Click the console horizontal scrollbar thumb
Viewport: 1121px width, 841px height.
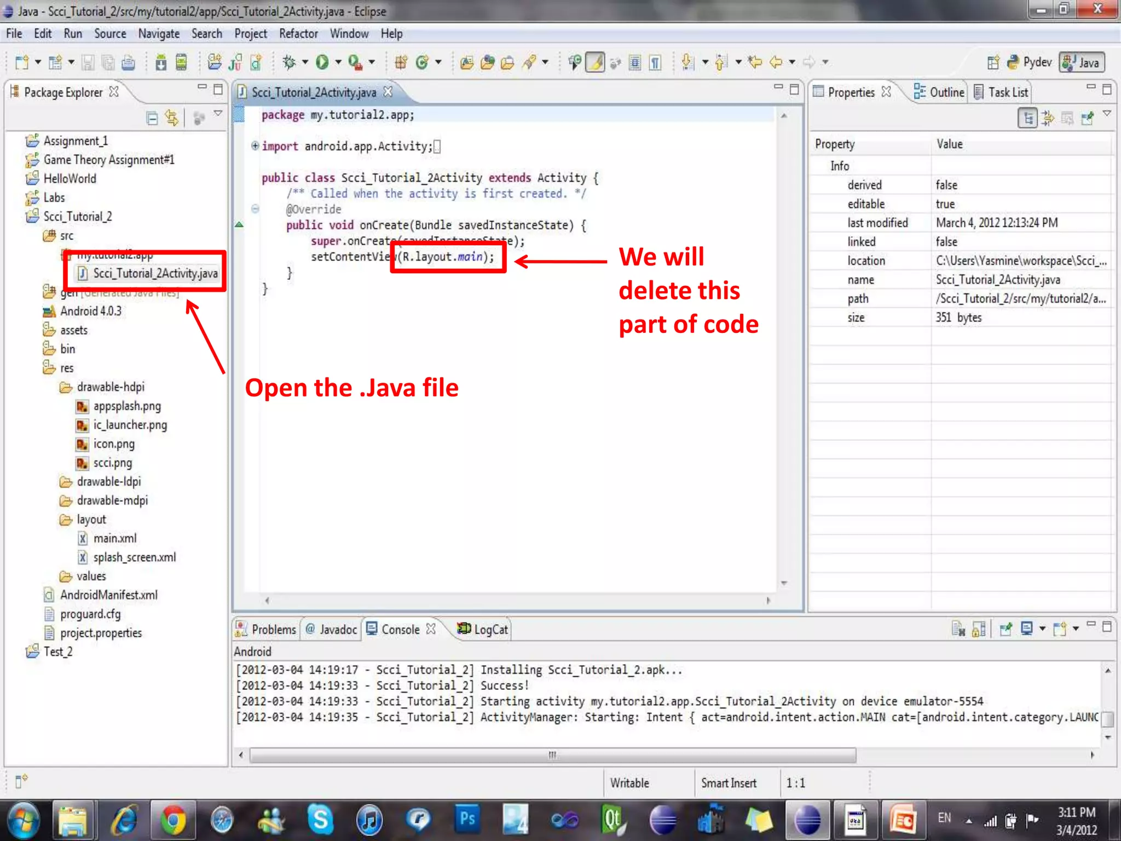coord(553,755)
